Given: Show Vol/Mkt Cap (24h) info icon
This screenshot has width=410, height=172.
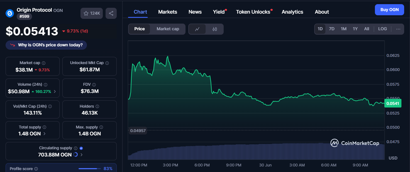Looking at the screenshot, I should click(50, 106).
